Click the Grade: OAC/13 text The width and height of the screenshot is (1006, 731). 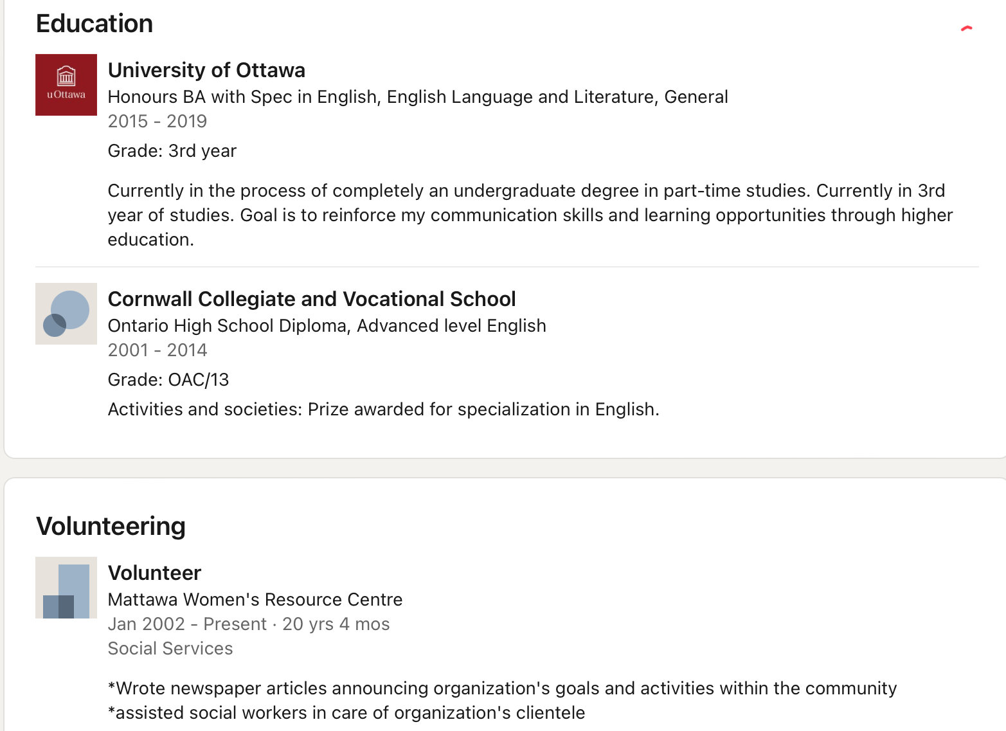[x=168, y=379]
